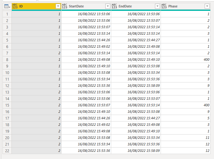This screenshot has height=159, width=214.
Task: Change data type icon of StartDate column
Action: tap(65, 6)
